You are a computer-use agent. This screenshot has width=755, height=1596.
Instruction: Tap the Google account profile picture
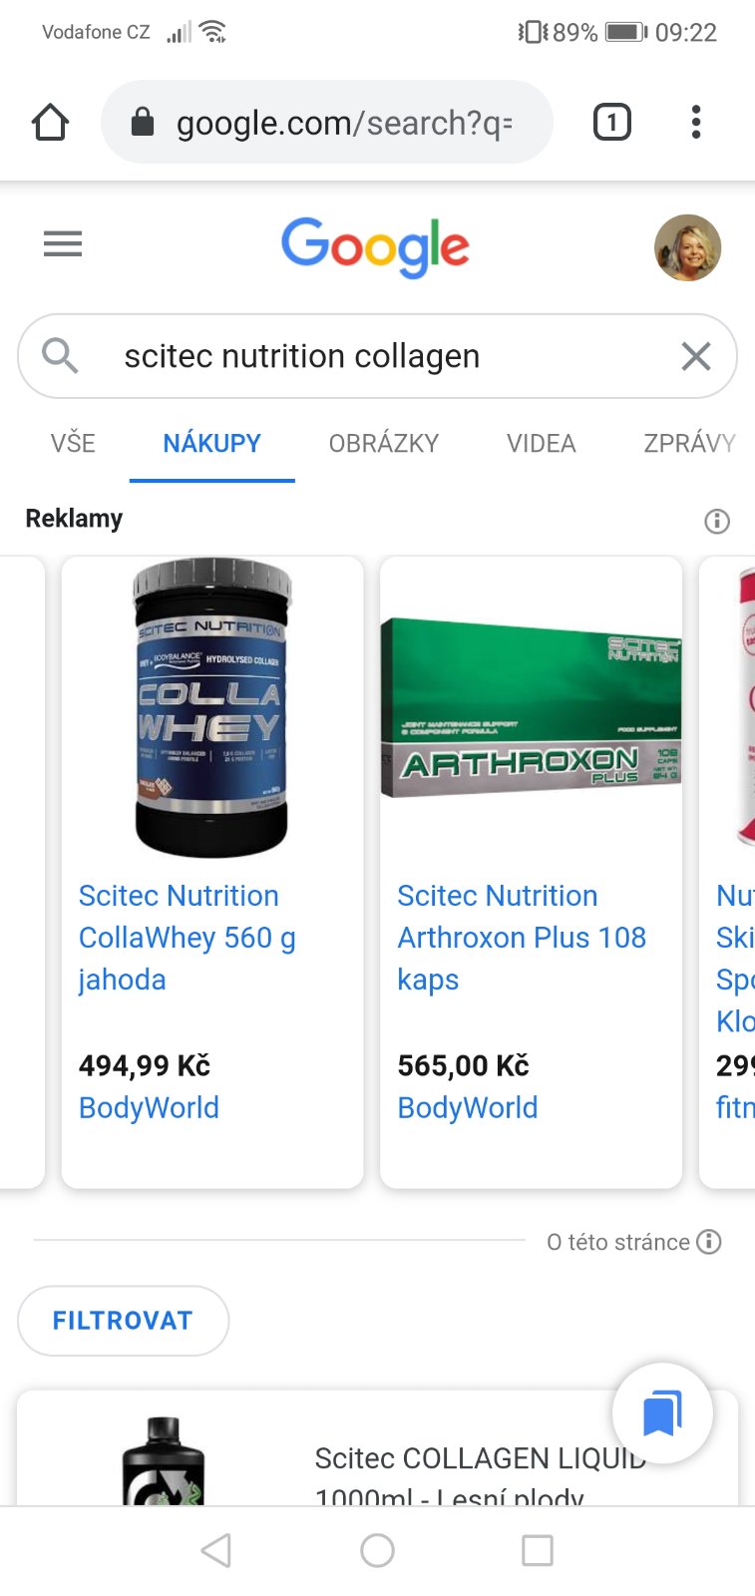pos(687,247)
